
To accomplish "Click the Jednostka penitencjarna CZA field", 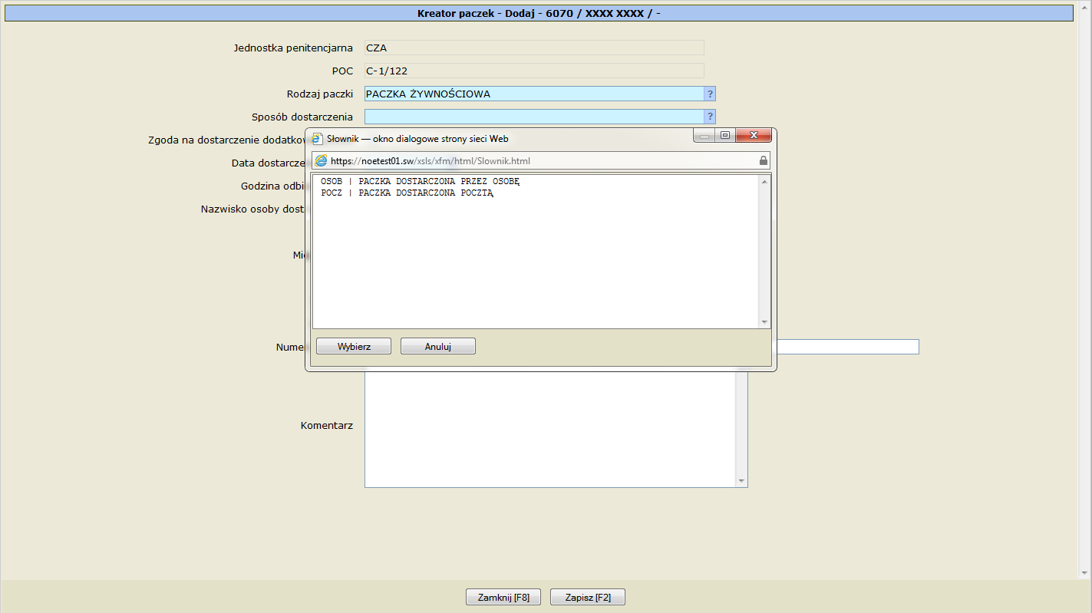I will pos(534,48).
